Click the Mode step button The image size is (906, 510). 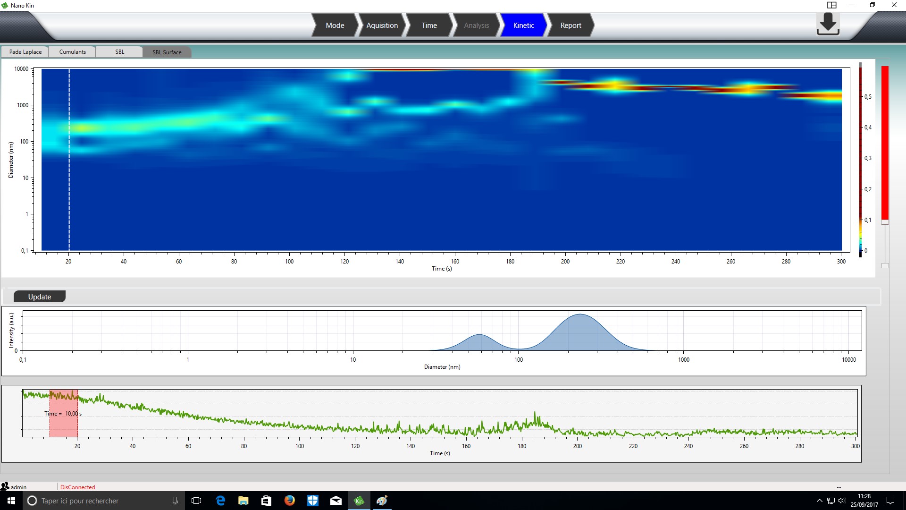pyautogui.click(x=335, y=25)
